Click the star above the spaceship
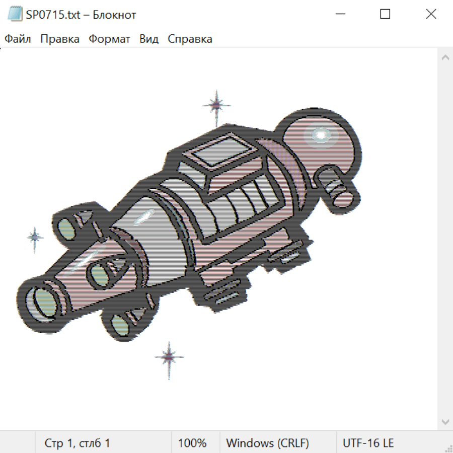Viewport: 453px width, 453px height. (216, 106)
